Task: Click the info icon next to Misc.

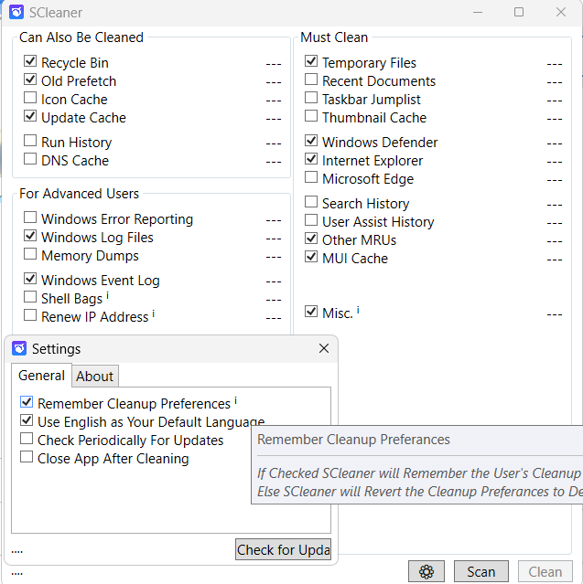Action: click(358, 311)
